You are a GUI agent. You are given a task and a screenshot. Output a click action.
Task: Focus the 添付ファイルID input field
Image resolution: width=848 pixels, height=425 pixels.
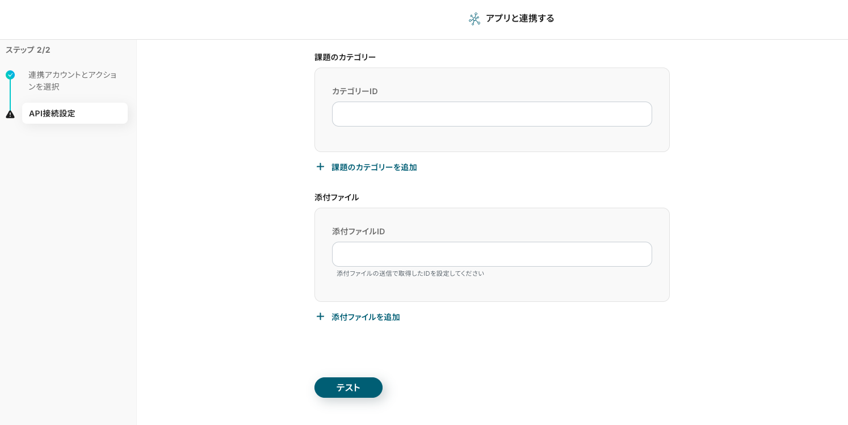click(x=492, y=254)
